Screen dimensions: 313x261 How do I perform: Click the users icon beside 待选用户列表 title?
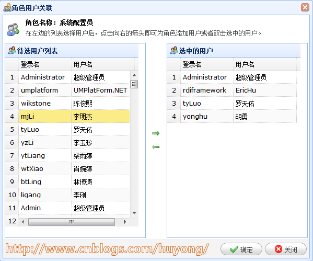(x=12, y=50)
